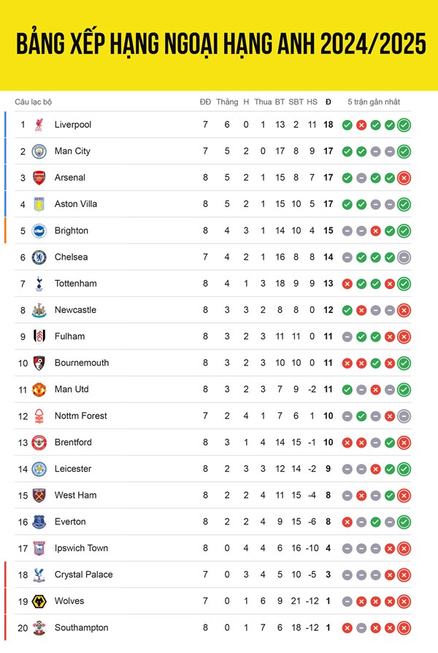Click the Thắng column header

227,102
